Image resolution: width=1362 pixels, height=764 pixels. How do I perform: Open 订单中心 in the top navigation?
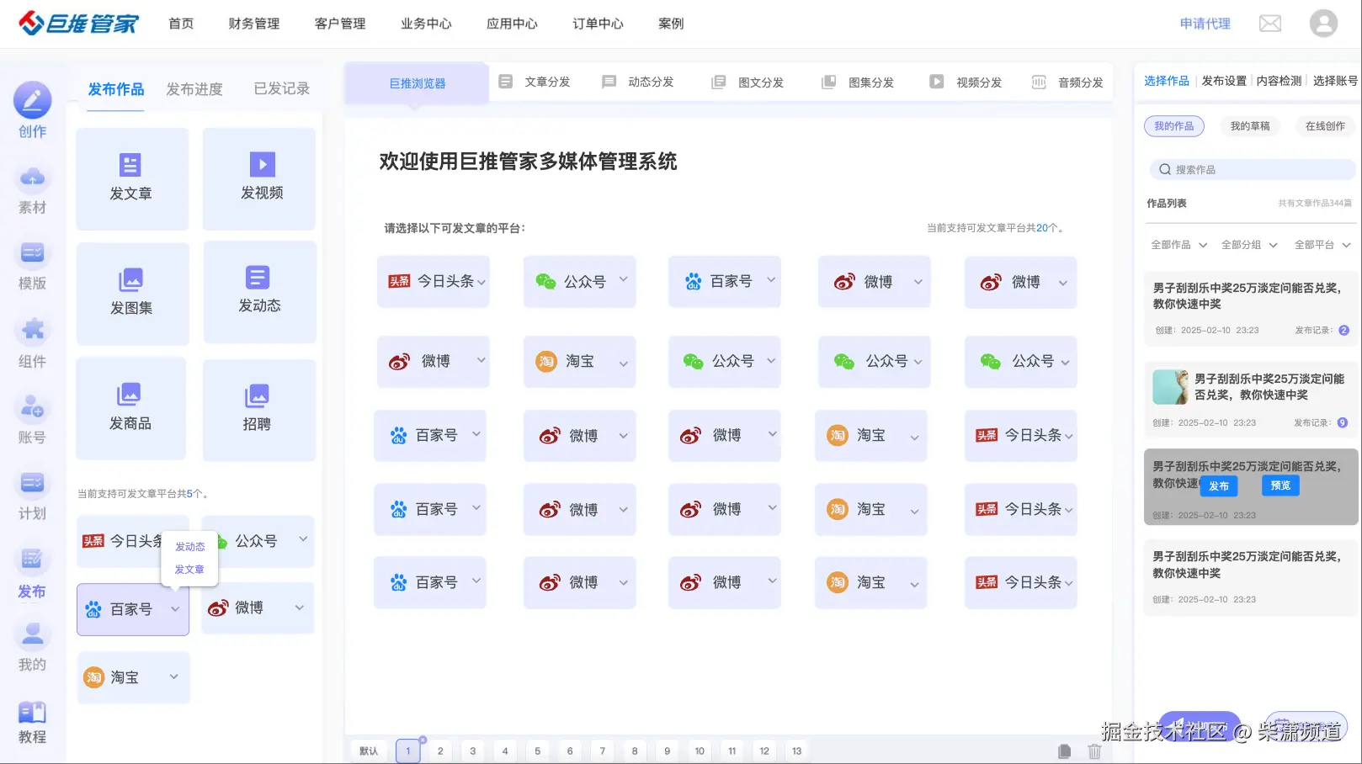(x=598, y=24)
